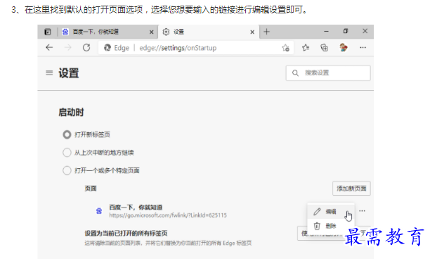The height and width of the screenshot is (259, 430).
Task: Open Edge's Settings and more menu
Action: [363, 48]
